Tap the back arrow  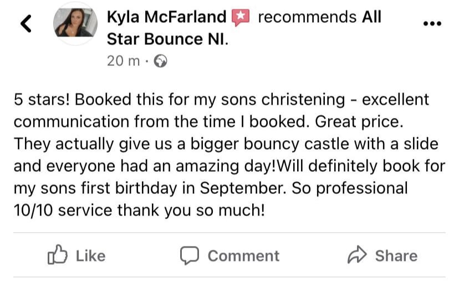point(26,23)
